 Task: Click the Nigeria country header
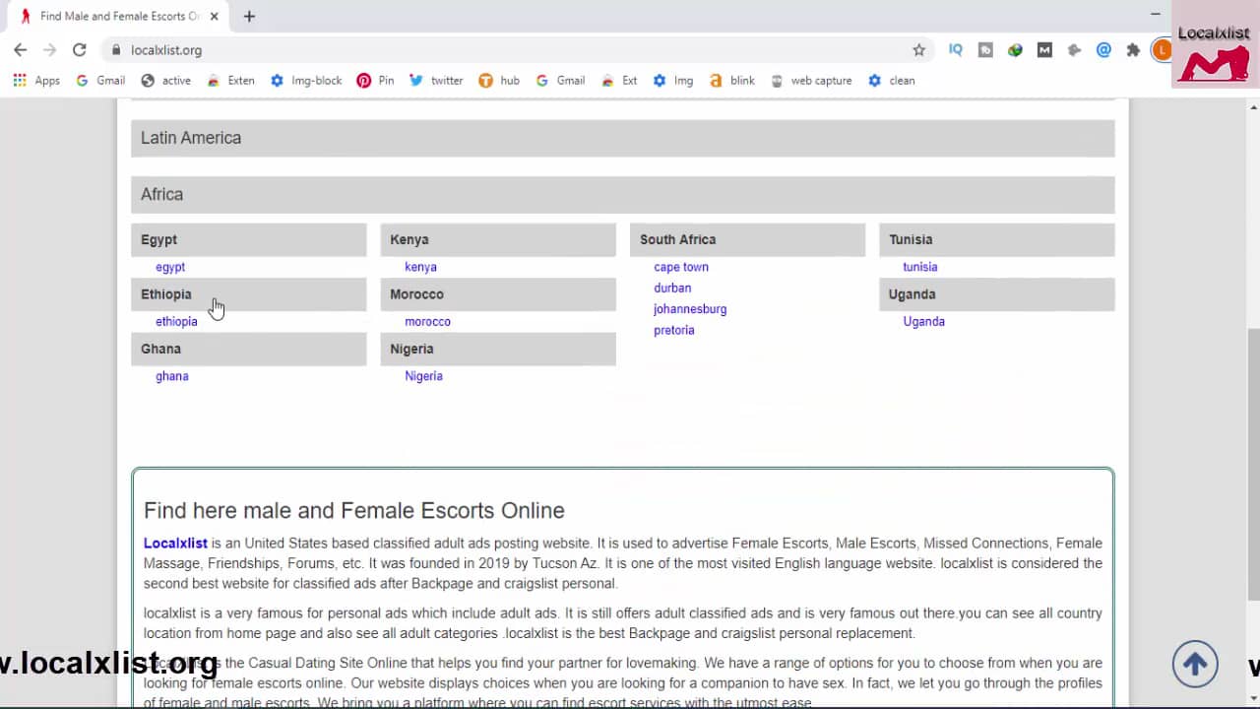[x=498, y=349]
